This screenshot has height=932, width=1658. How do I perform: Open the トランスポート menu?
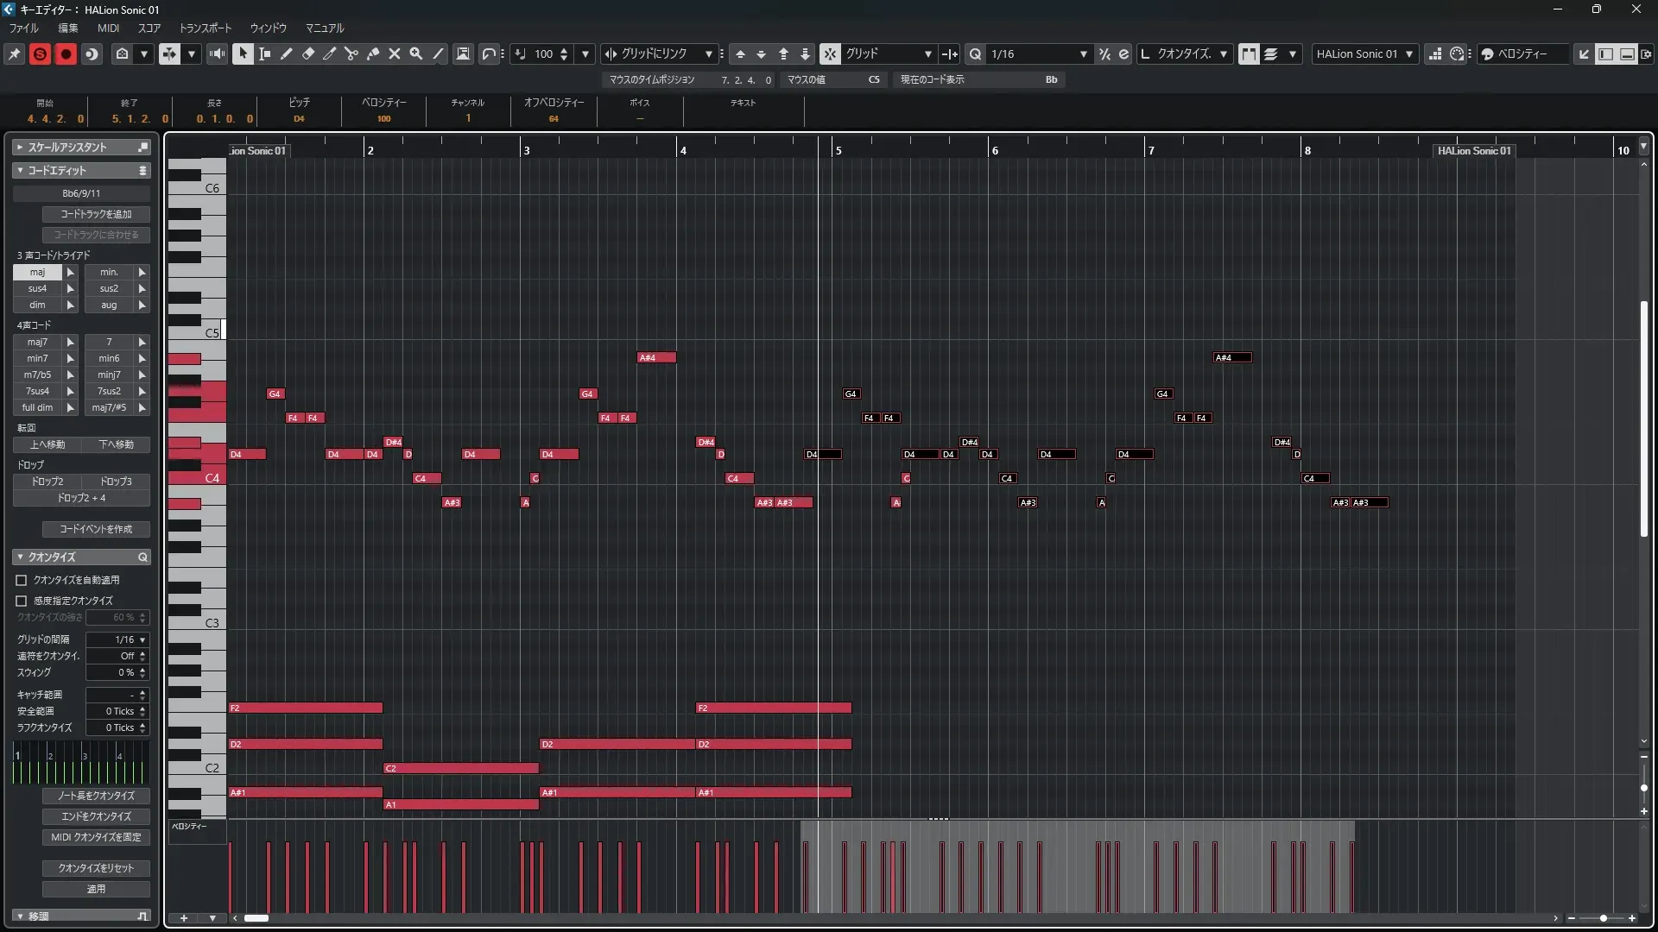(x=206, y=28)
